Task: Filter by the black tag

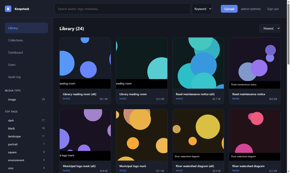Action: tap(26, 128)
